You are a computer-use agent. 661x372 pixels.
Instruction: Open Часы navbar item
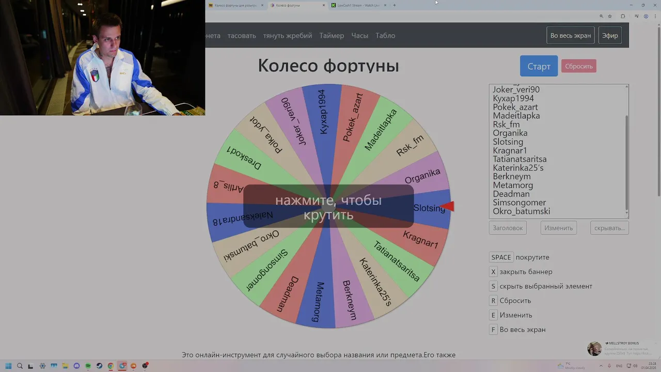point(360,36)
